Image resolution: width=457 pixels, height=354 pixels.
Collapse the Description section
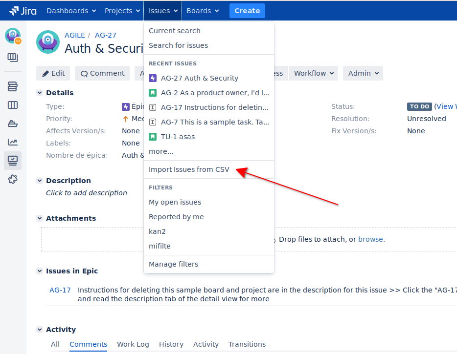click(x=40, y=181)
